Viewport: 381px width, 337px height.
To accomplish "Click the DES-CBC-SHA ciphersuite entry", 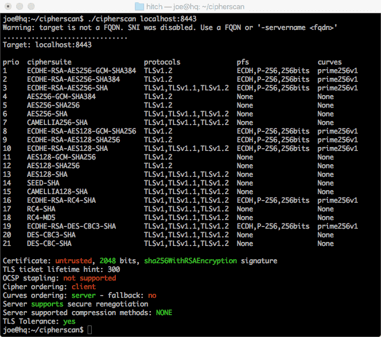I will point(50,244).
